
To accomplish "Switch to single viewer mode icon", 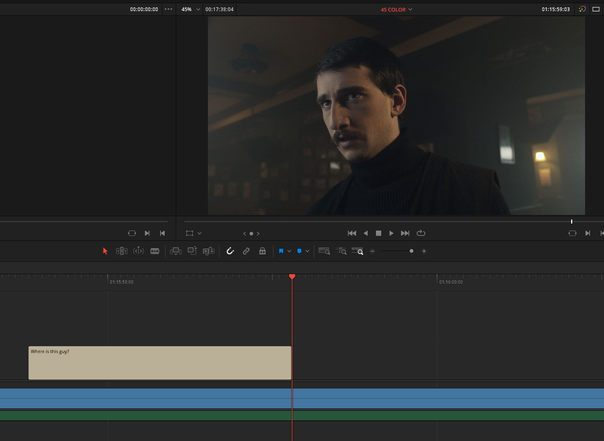I will pyautogui.click(x=596, y=9).
